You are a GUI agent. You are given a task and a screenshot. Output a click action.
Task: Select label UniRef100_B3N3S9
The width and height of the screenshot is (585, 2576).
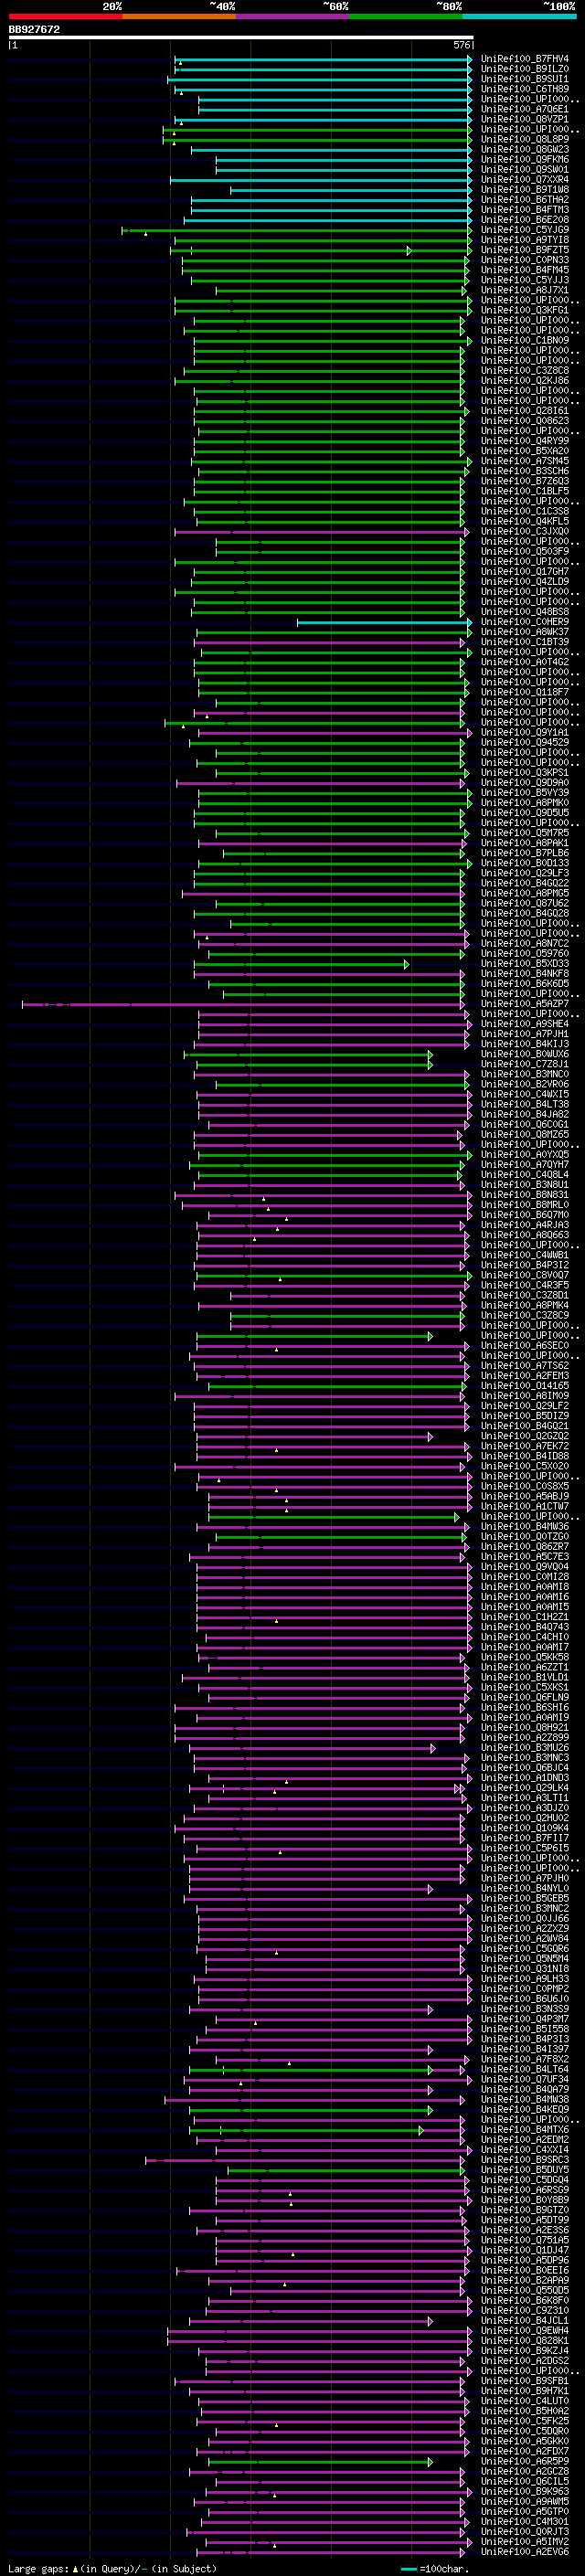point(525,2009)
